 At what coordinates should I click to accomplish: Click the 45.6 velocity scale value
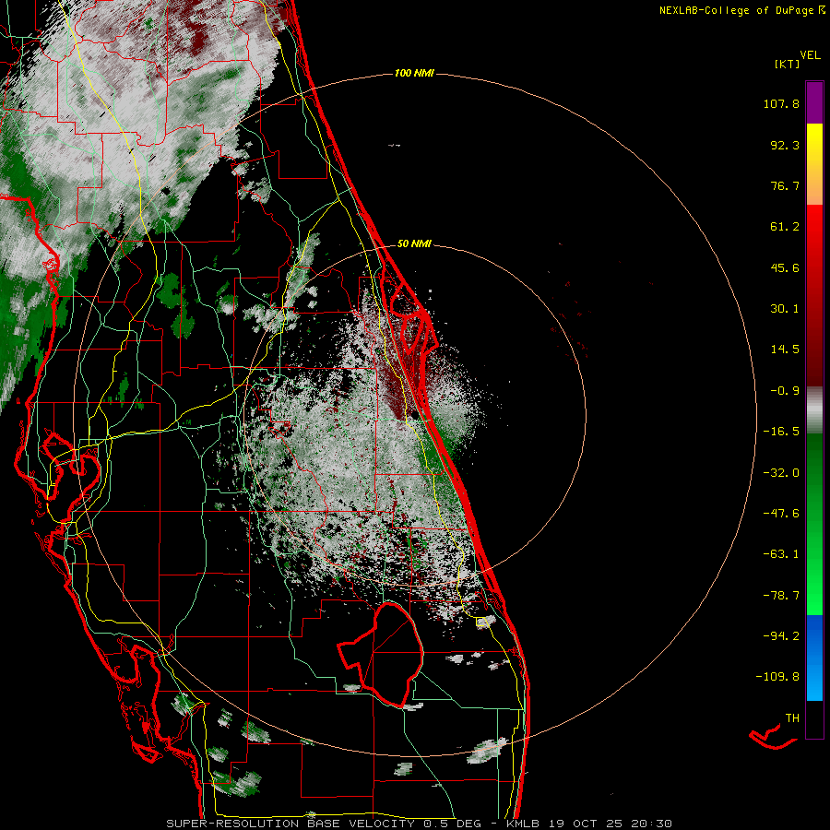click(x=785, y=267)
